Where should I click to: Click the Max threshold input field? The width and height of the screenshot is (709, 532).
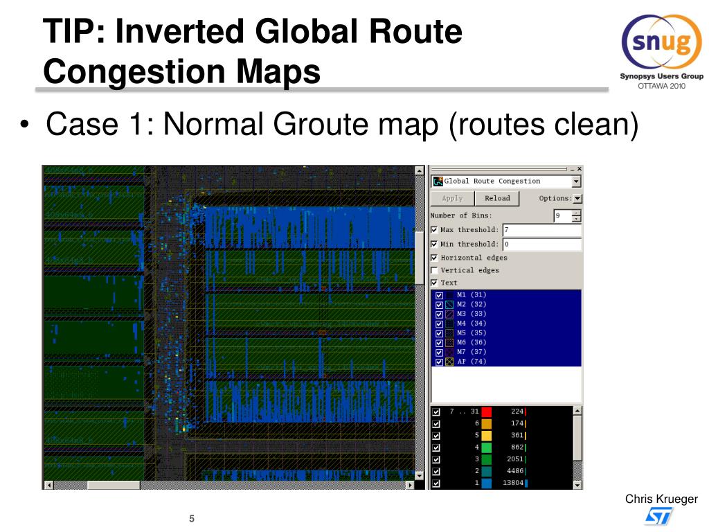pyautogui.click(x=541, y=230)
